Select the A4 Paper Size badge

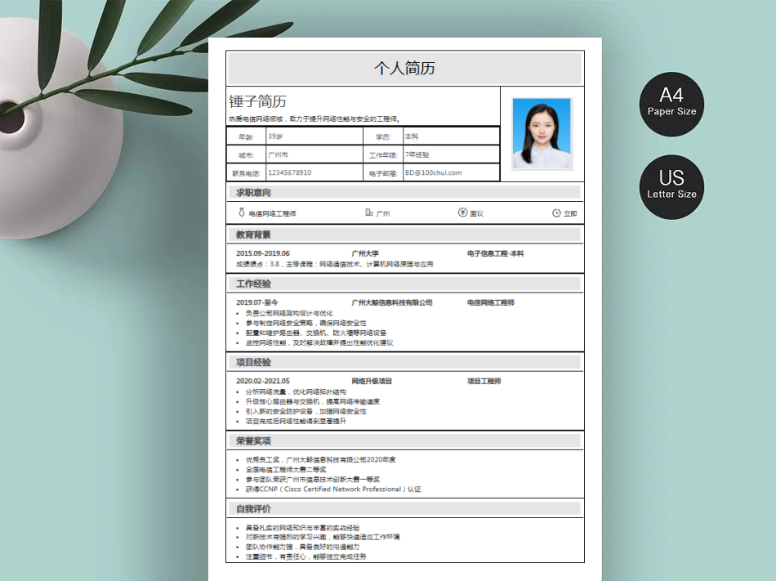pyautogui.click(x=671, y=105)
